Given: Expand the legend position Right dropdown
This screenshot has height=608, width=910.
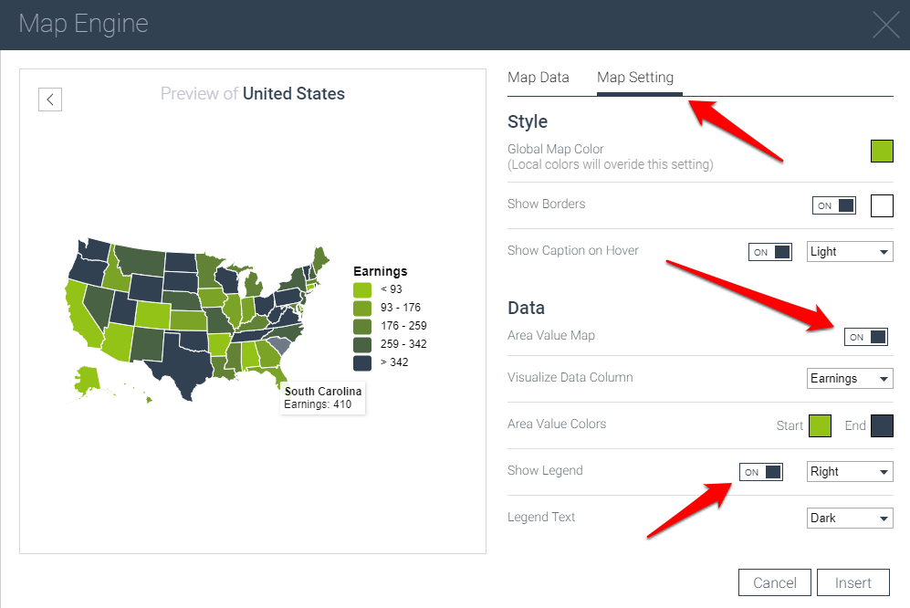Looking at the screenshot, I should click(850, 472).
